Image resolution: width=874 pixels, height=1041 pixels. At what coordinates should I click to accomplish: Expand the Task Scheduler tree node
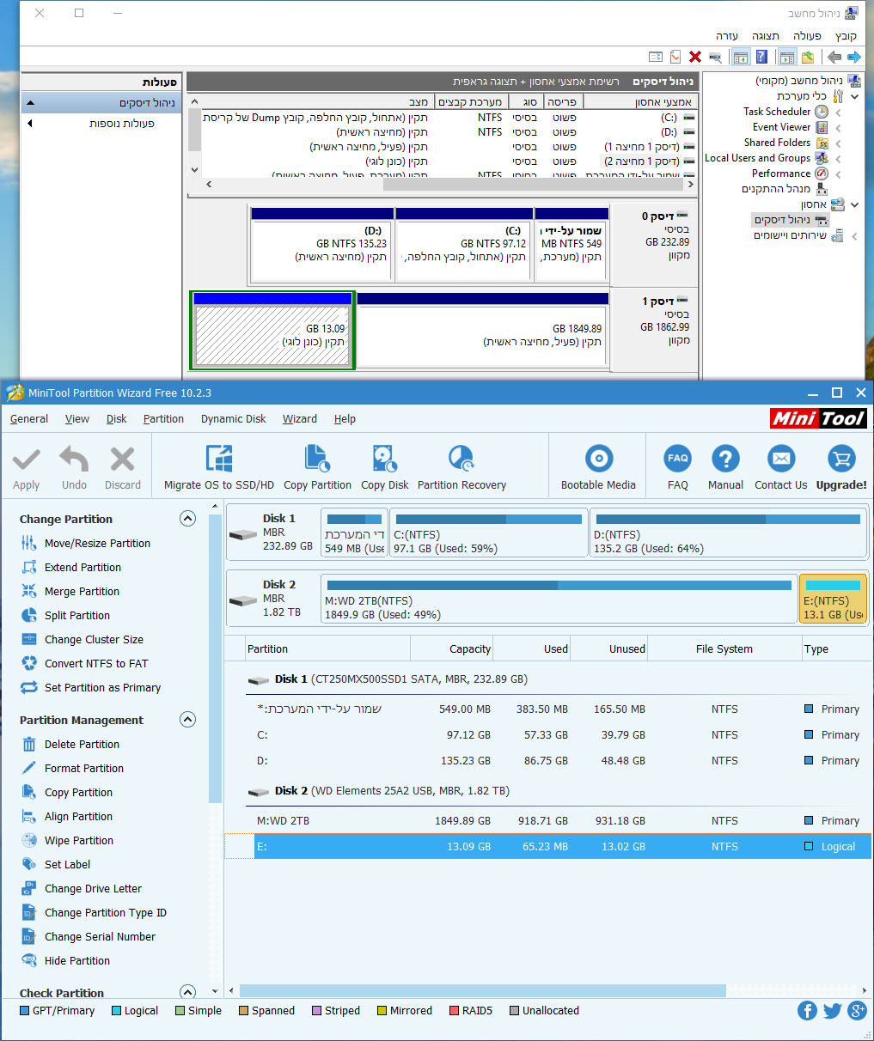coord(838,113)
